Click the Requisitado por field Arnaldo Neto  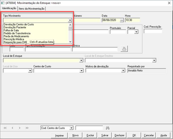click(146, 71)
